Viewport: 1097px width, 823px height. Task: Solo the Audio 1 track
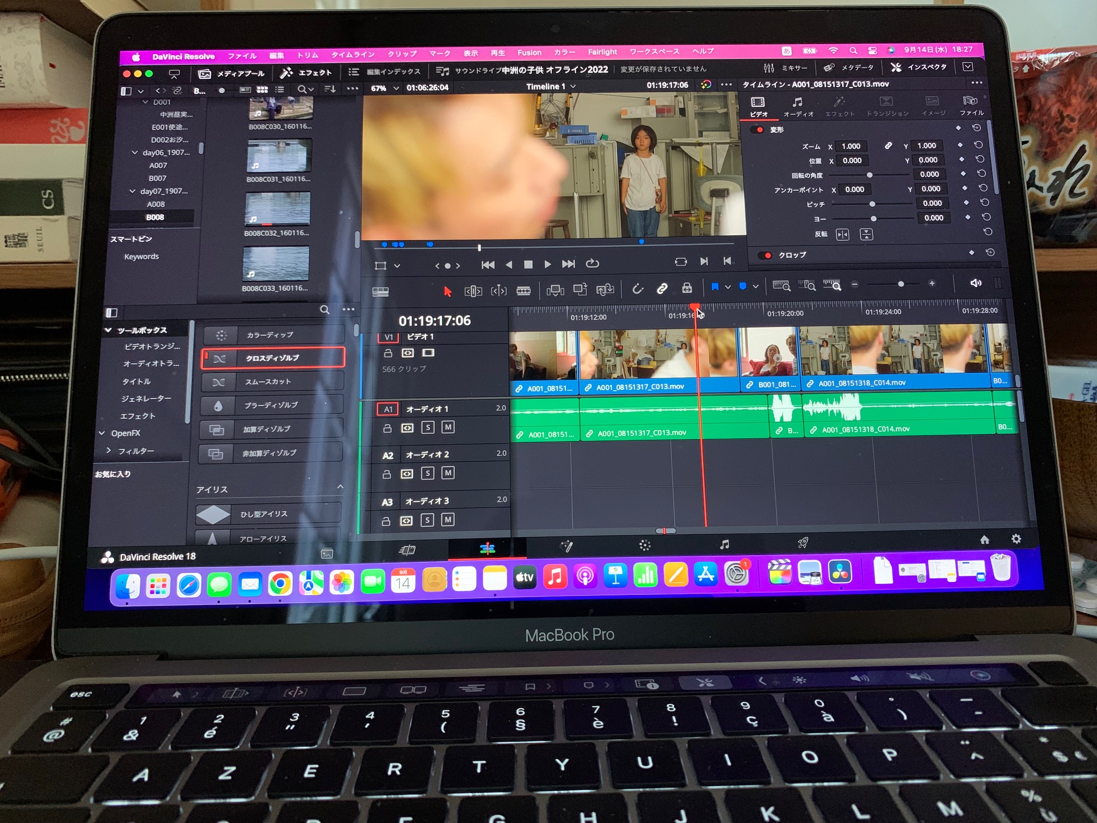[428, 428]
